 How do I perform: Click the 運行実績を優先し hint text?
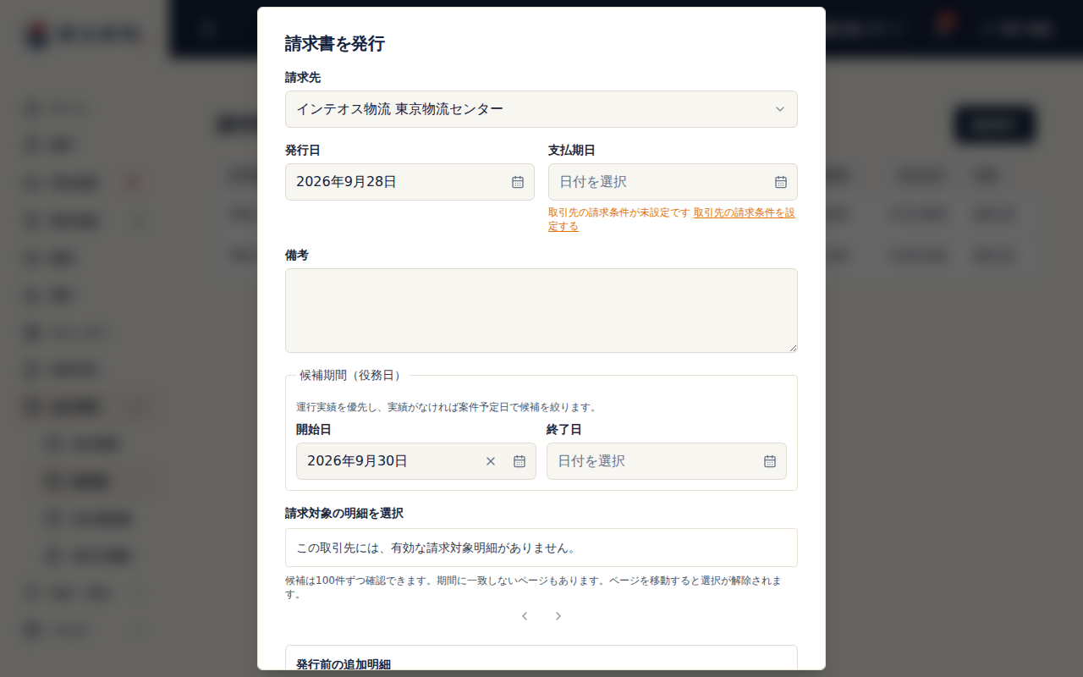[447, 407]
